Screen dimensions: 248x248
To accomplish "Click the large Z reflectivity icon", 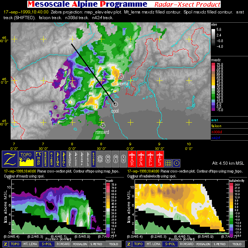I will pyautogui.click(x=10, y=159).
